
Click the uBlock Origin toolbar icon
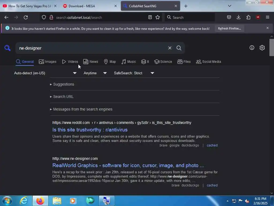pos(258,17)
